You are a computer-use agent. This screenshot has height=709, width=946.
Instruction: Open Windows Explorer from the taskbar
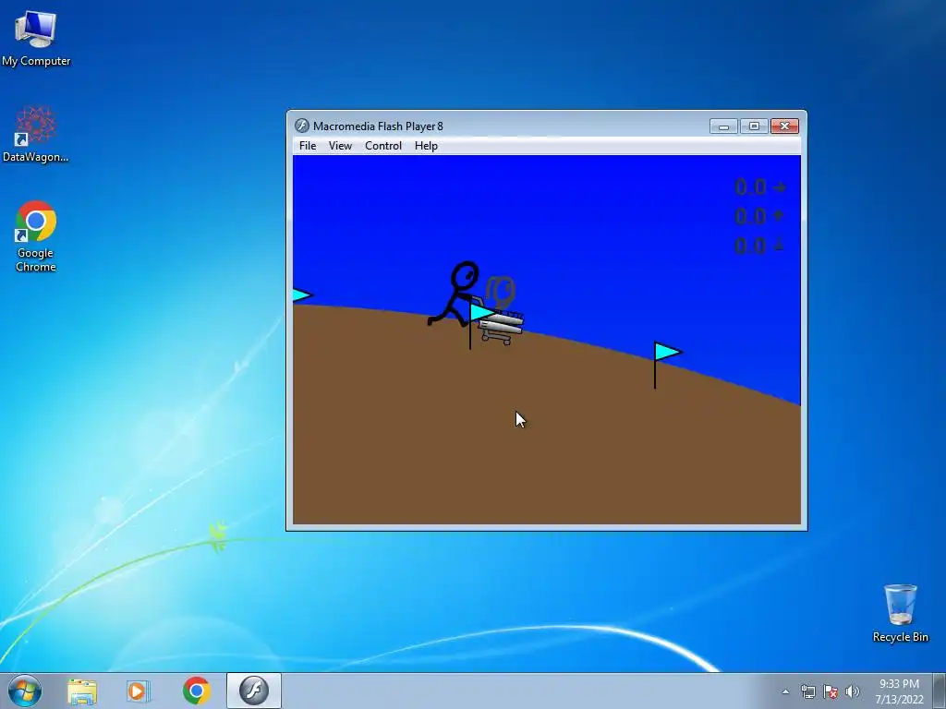[82, 691]
